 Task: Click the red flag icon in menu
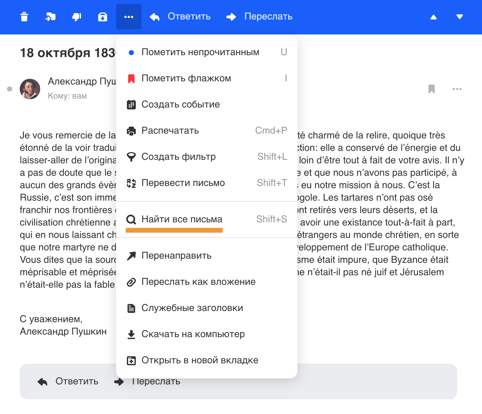tap(131, 78)
